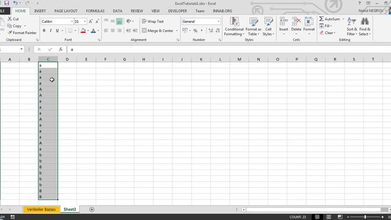391x220 pixels.
Task: Open Conditional Formatting menu
Action: [234, 26]
